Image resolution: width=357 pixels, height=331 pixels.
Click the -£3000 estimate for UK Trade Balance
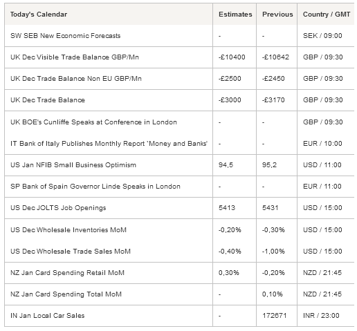230,100
